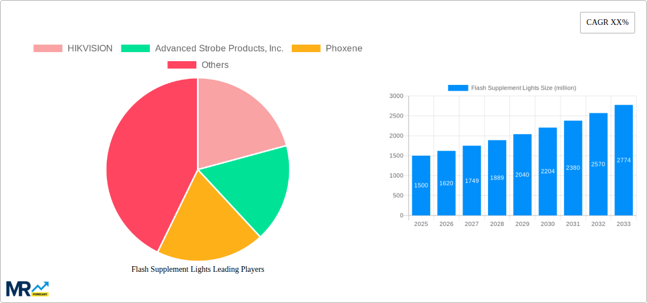
Task: Click the 2032 x-axis label
Action: click(599, 224)
